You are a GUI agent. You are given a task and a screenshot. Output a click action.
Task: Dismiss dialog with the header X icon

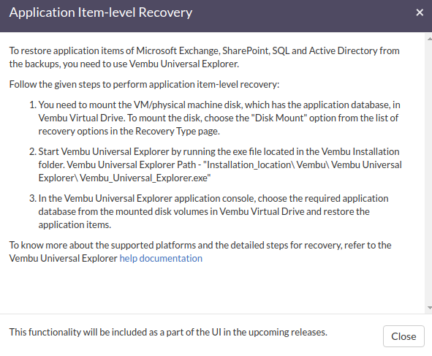[420, 12]
